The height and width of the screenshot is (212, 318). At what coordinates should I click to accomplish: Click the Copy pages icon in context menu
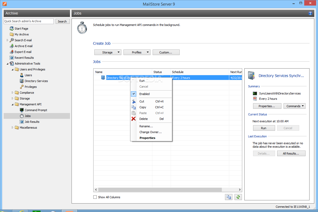click(x=134, y=107)
